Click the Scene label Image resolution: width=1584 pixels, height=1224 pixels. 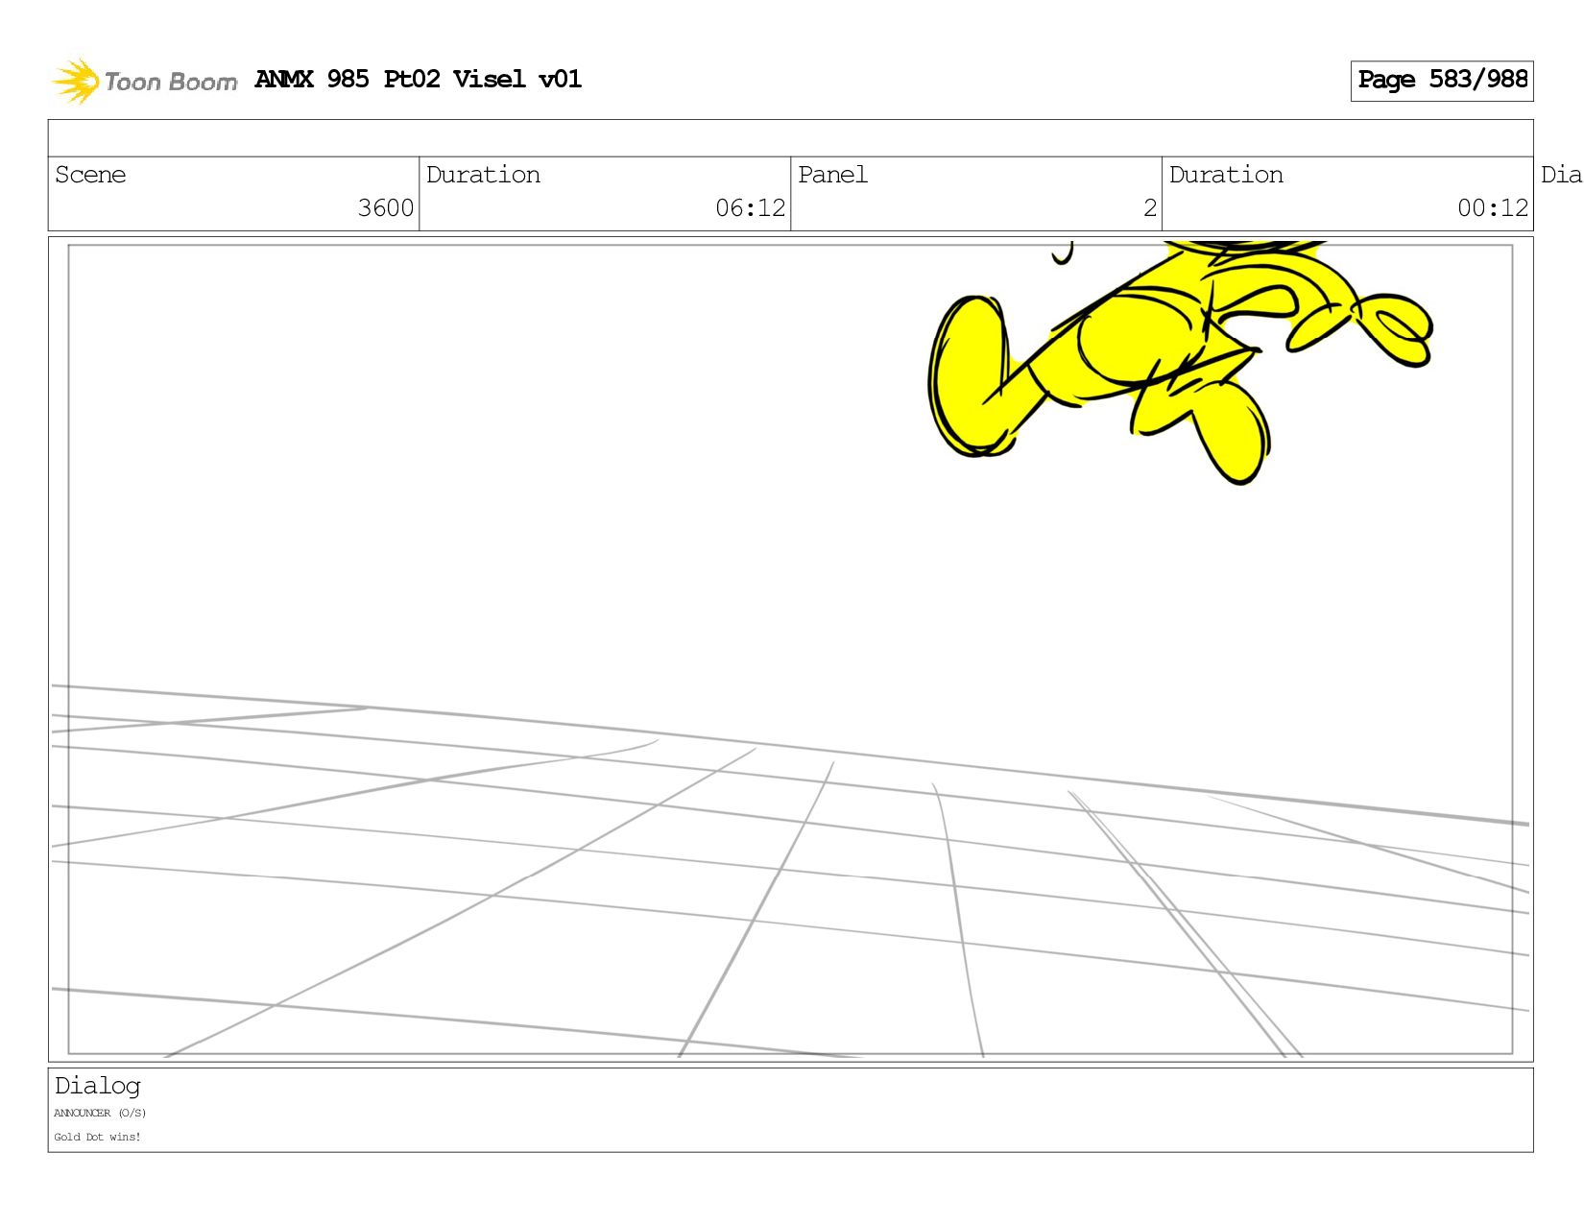tap(90, 175)
